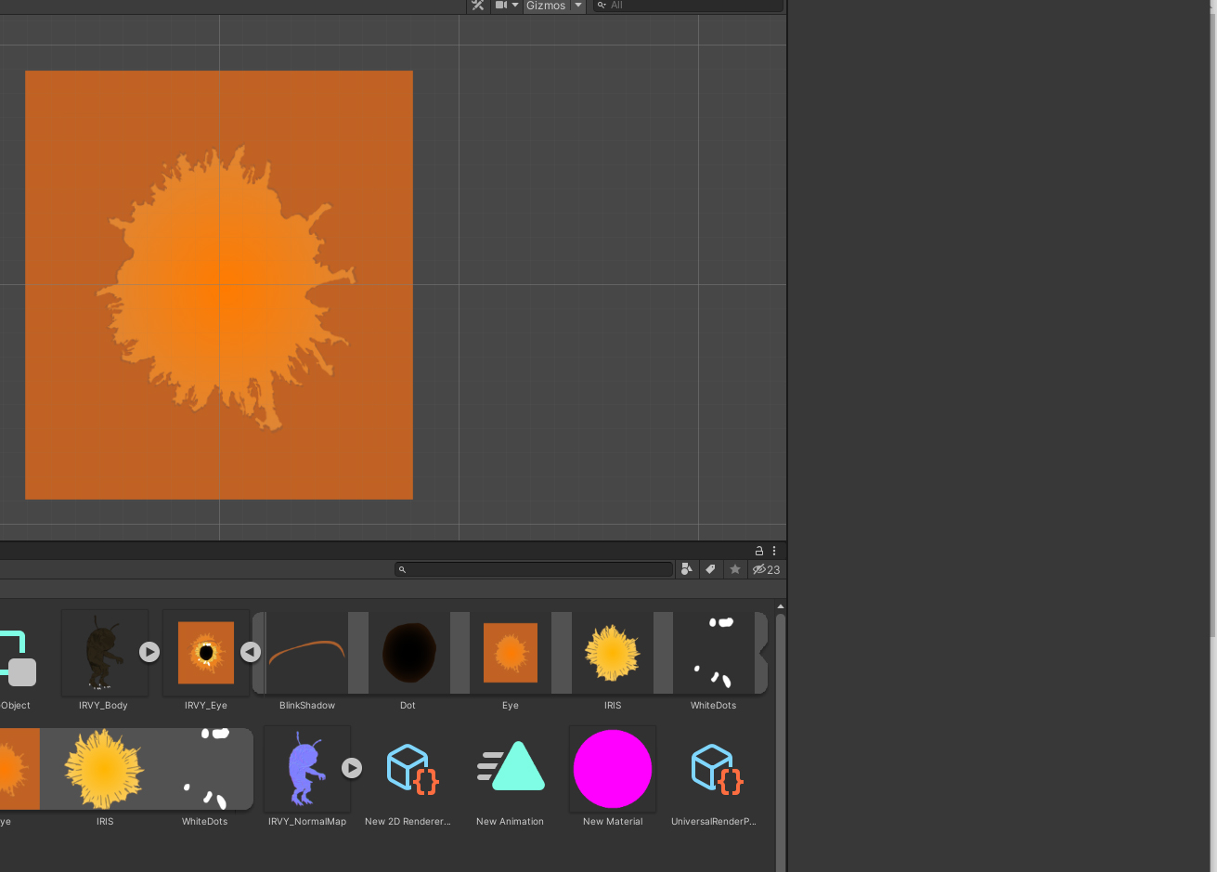Image resolution: width=1217 pixels, height=872 pixels.
Task: Select the magenta New Material asset
Action: tap(613, 769)
